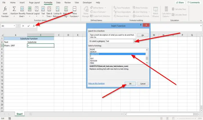Click the zoom slider in status bar

tap(186, 118)
